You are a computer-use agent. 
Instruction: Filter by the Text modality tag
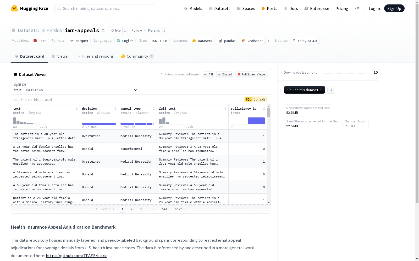click(40, 41)
